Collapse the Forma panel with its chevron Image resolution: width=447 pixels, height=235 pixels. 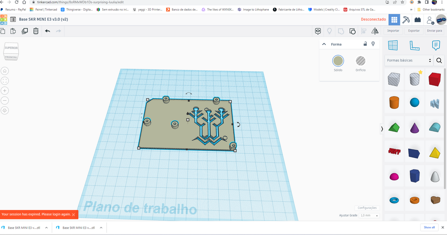coord(324,44)
